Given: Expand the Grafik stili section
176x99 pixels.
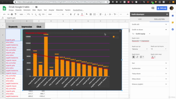Looking at the screenshot, I should pos(150,24).
